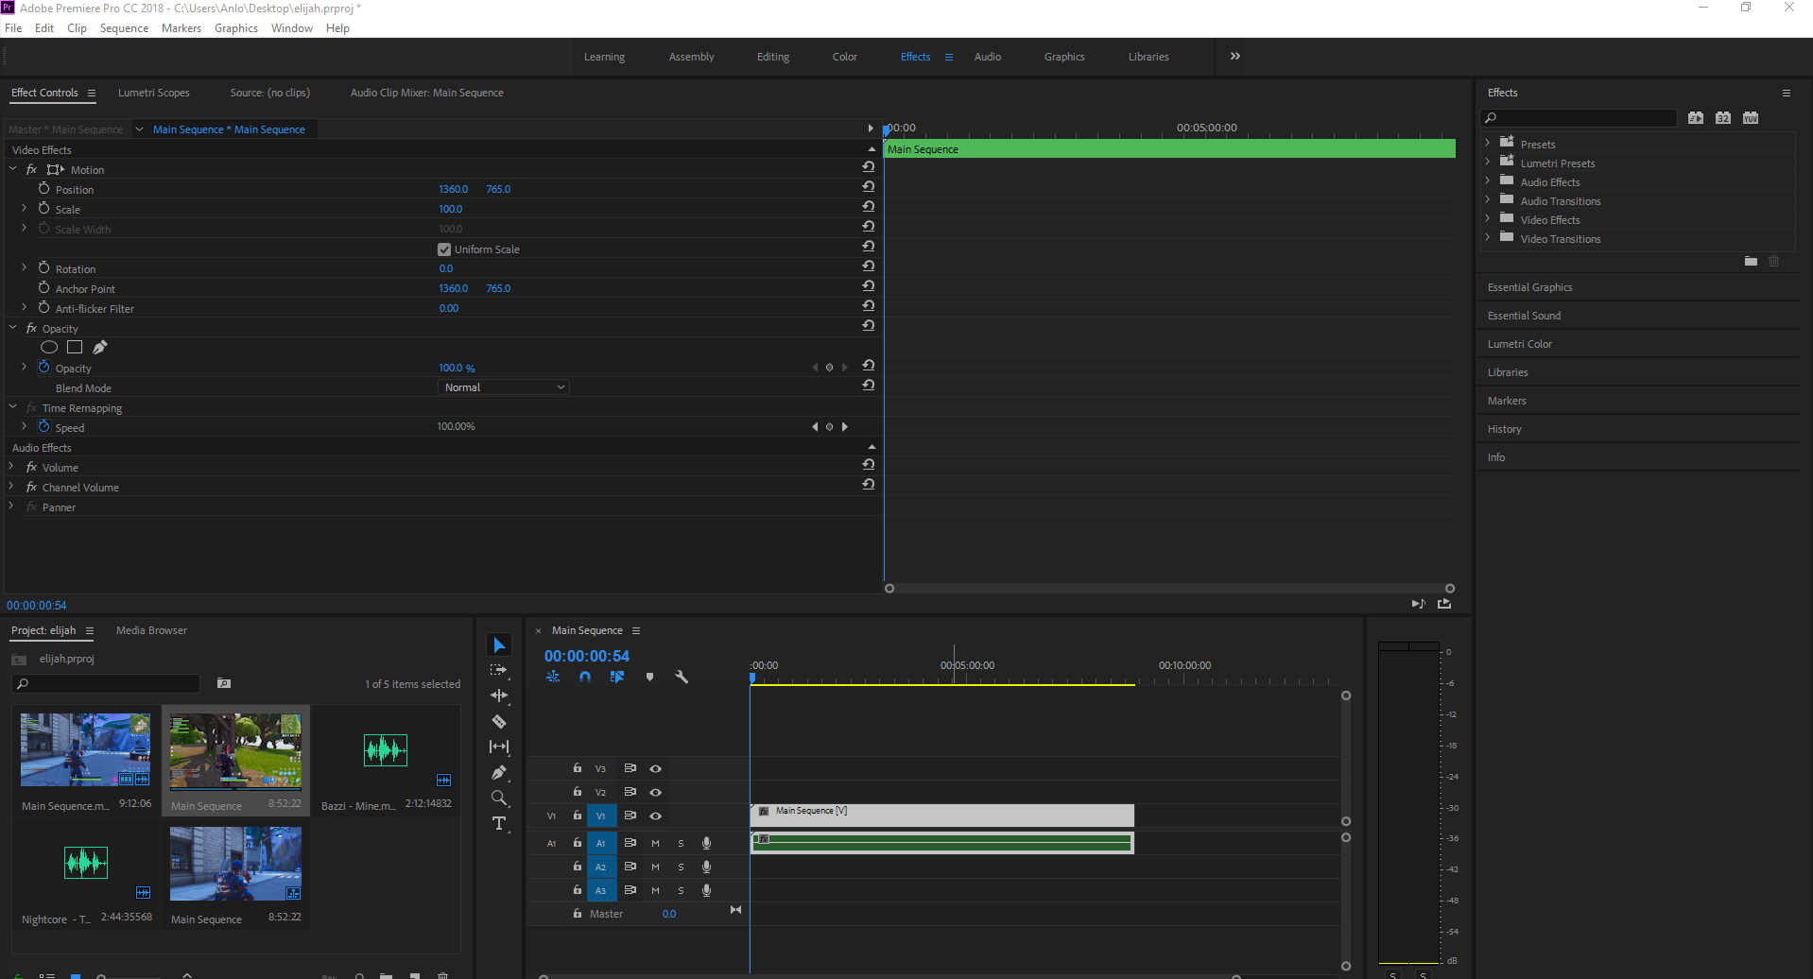Toggle V2 track output eye
The image size is (1813, 979).
click(x=655, y=793)
